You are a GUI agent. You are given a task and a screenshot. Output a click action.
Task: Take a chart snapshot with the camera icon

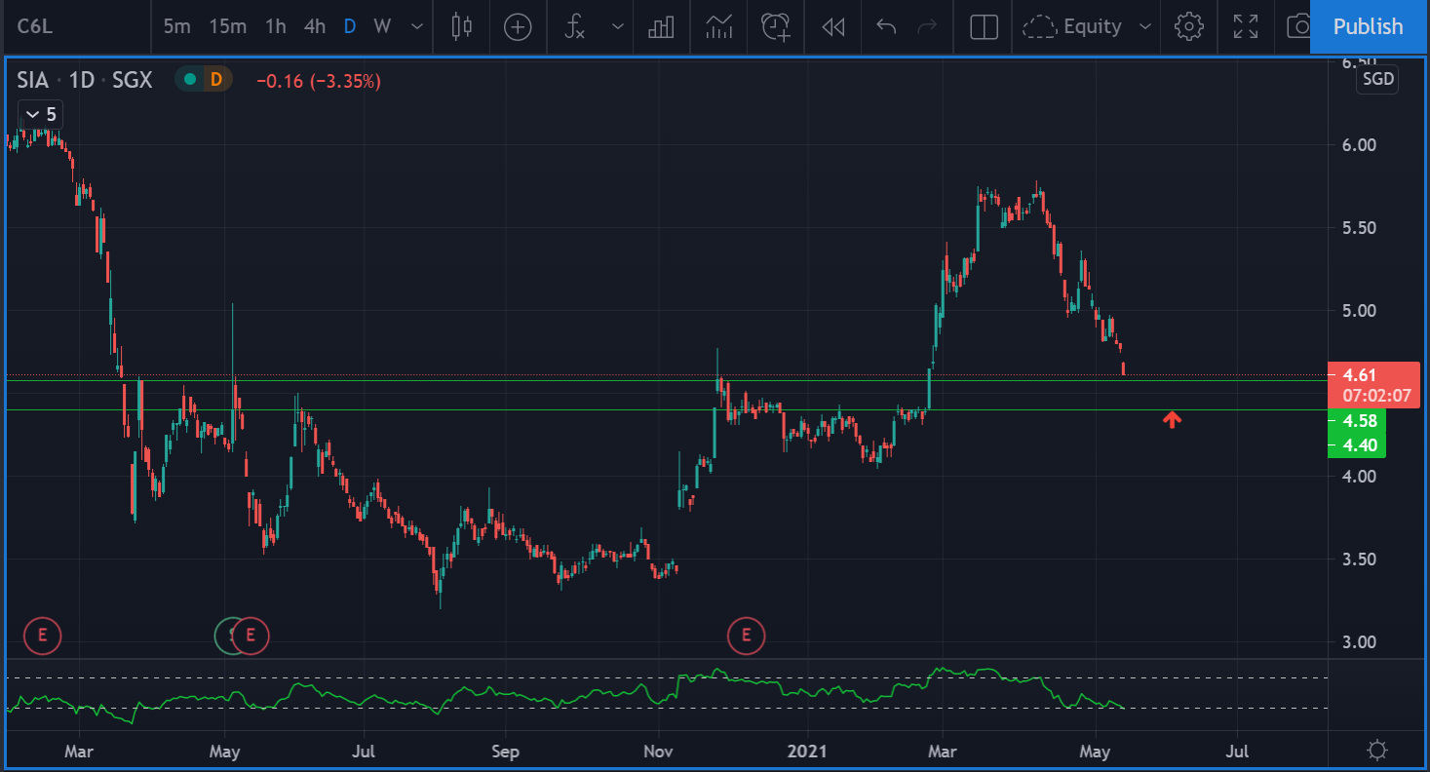pyautogui.click(x=1298, y=26)
